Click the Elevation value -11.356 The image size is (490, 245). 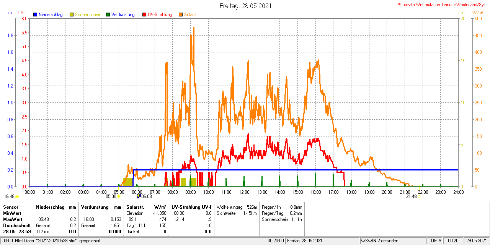[x=158, y=213]
